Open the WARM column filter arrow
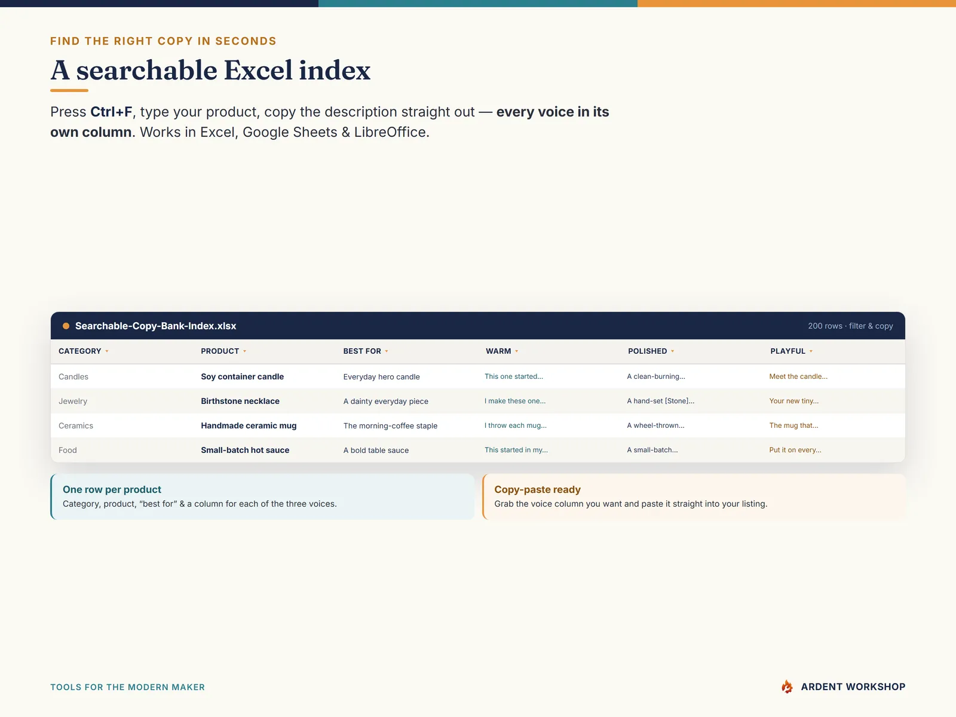This screenshot has height=717, width=956. (x=517, y=351)
